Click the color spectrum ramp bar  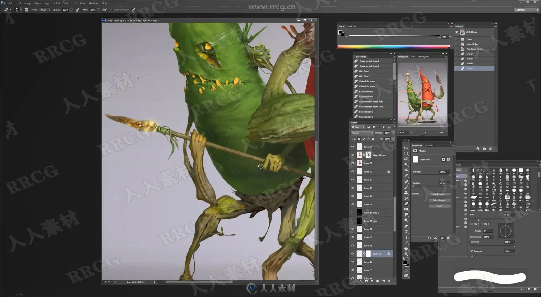pyautogui.click(x=394, y=47)
